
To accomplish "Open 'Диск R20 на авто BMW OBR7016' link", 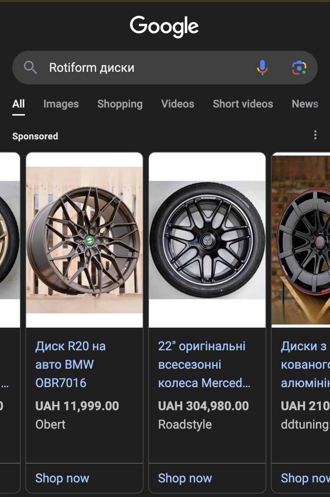I will click(71, 364).
